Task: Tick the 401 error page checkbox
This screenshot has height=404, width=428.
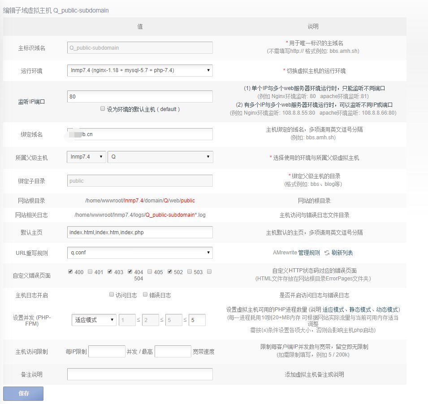Action: [90, 271]
